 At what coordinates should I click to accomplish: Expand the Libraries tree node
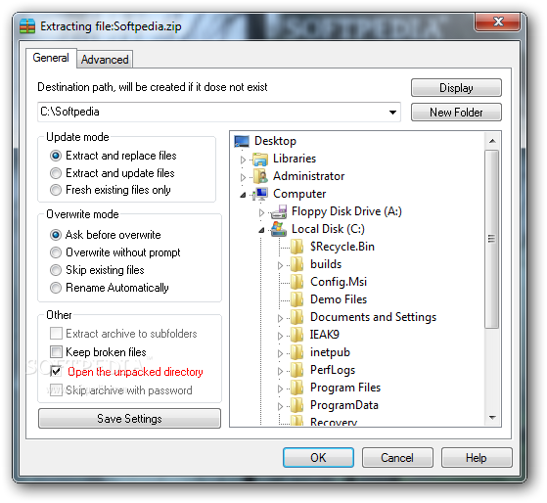click(x=243, y=160)
